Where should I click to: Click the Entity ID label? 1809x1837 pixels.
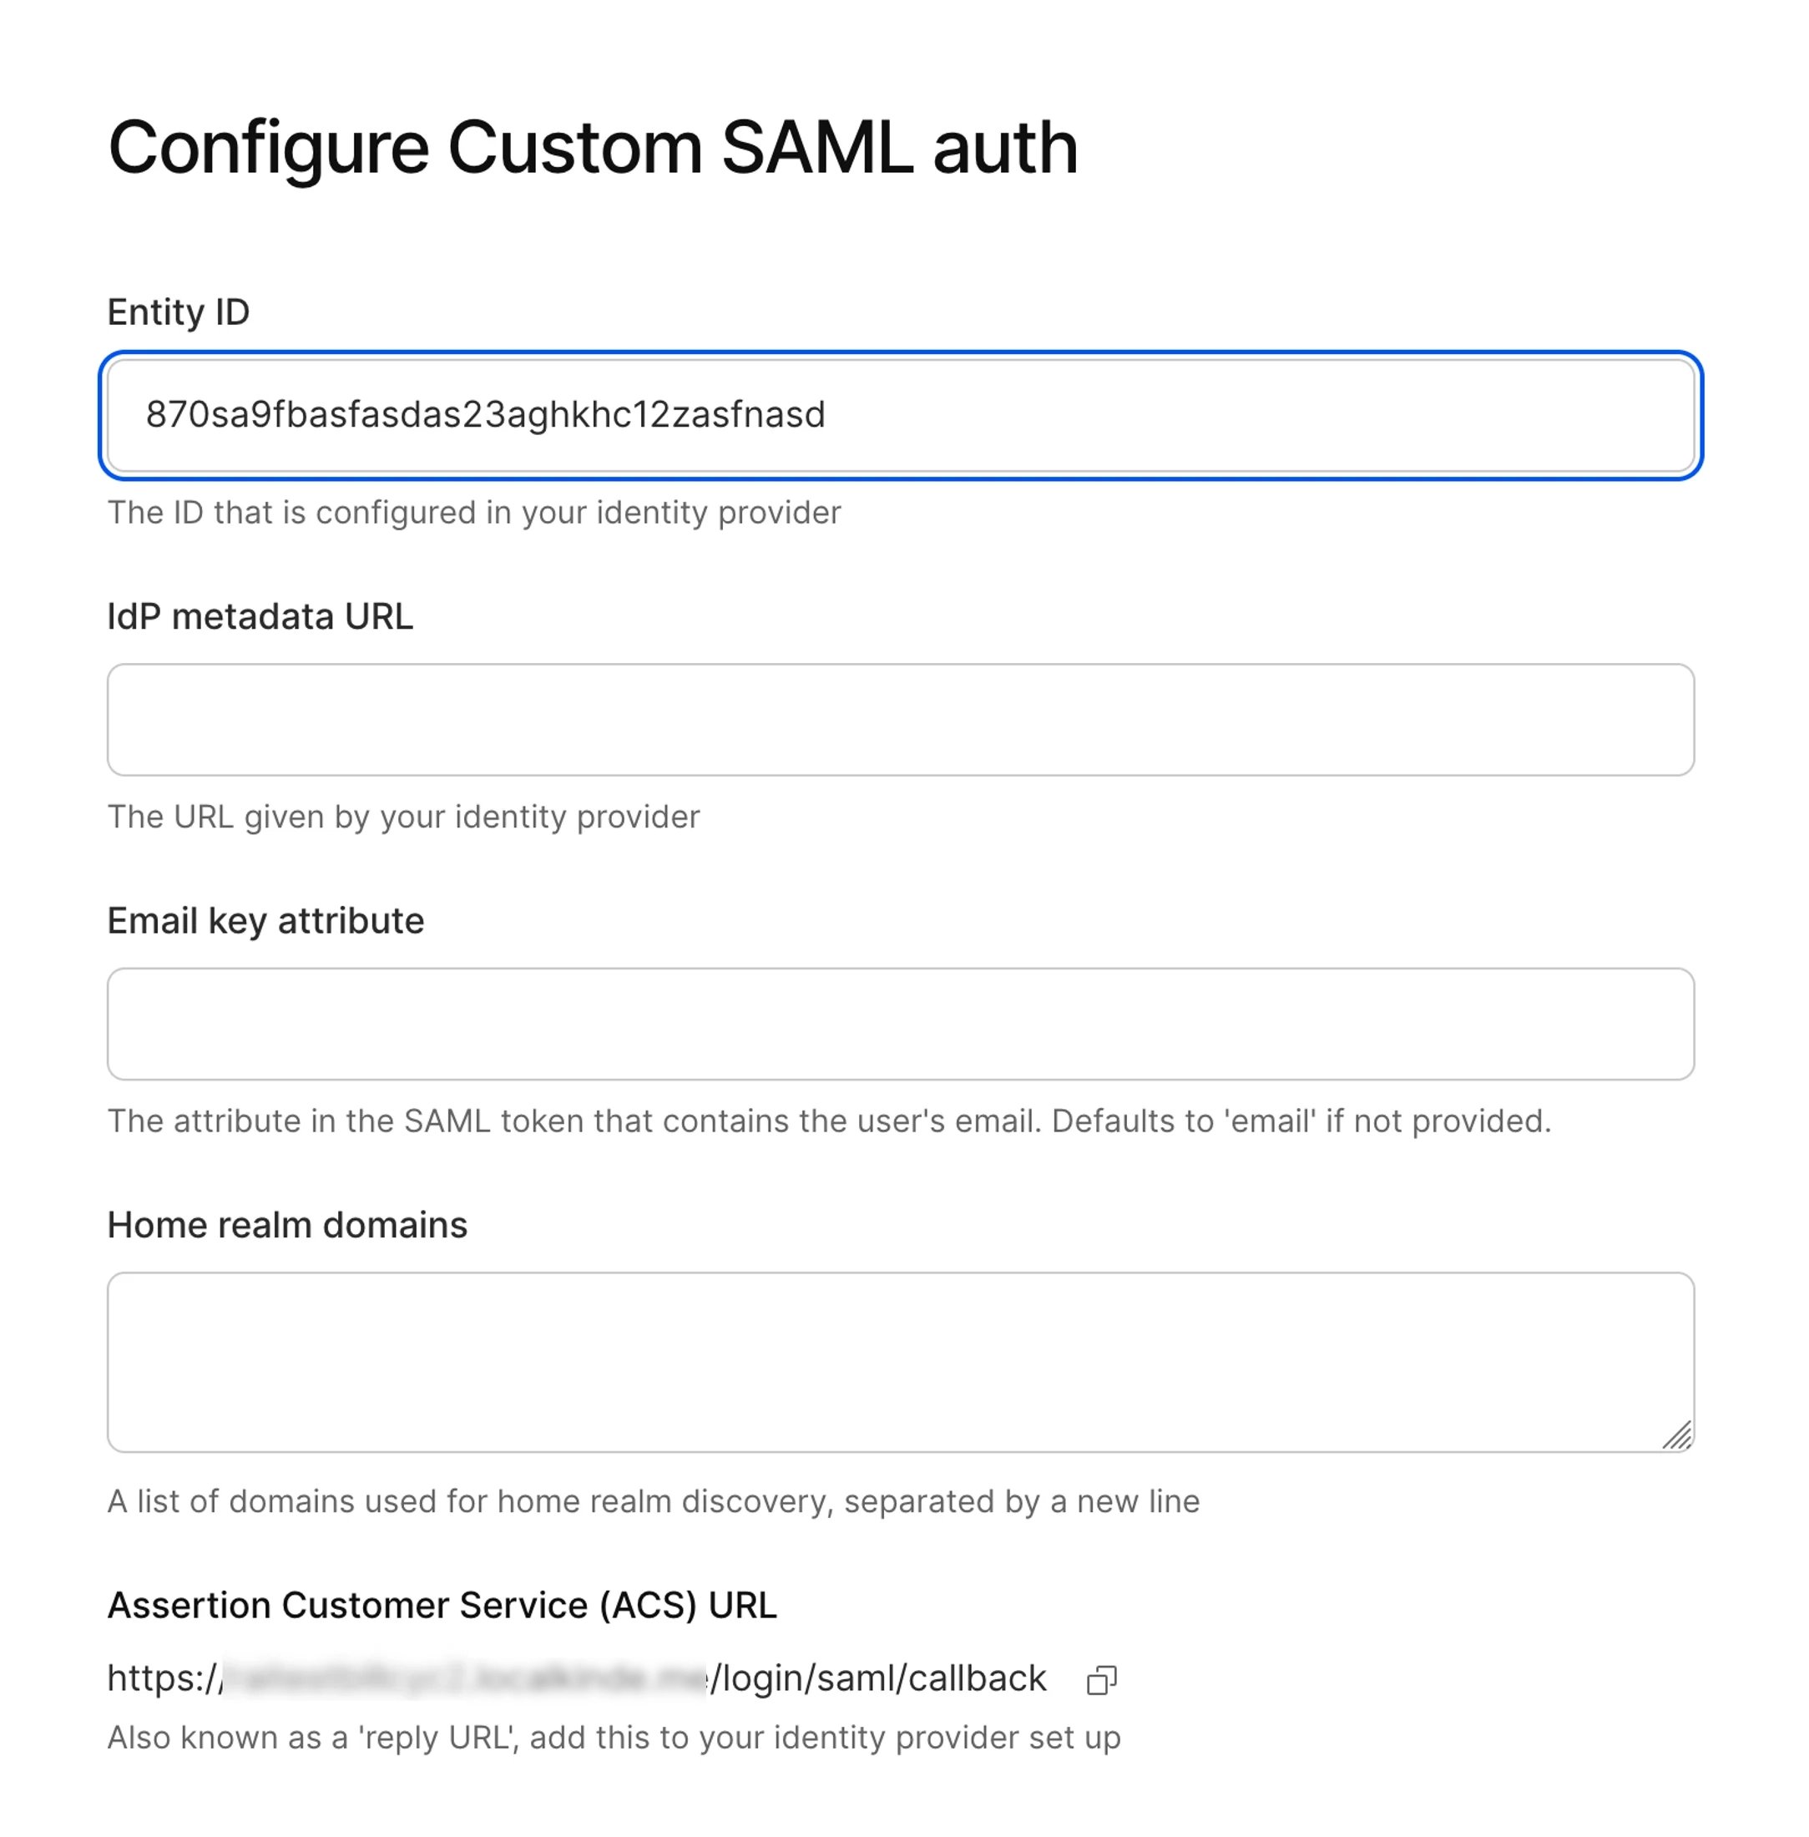tap(179, 311)
